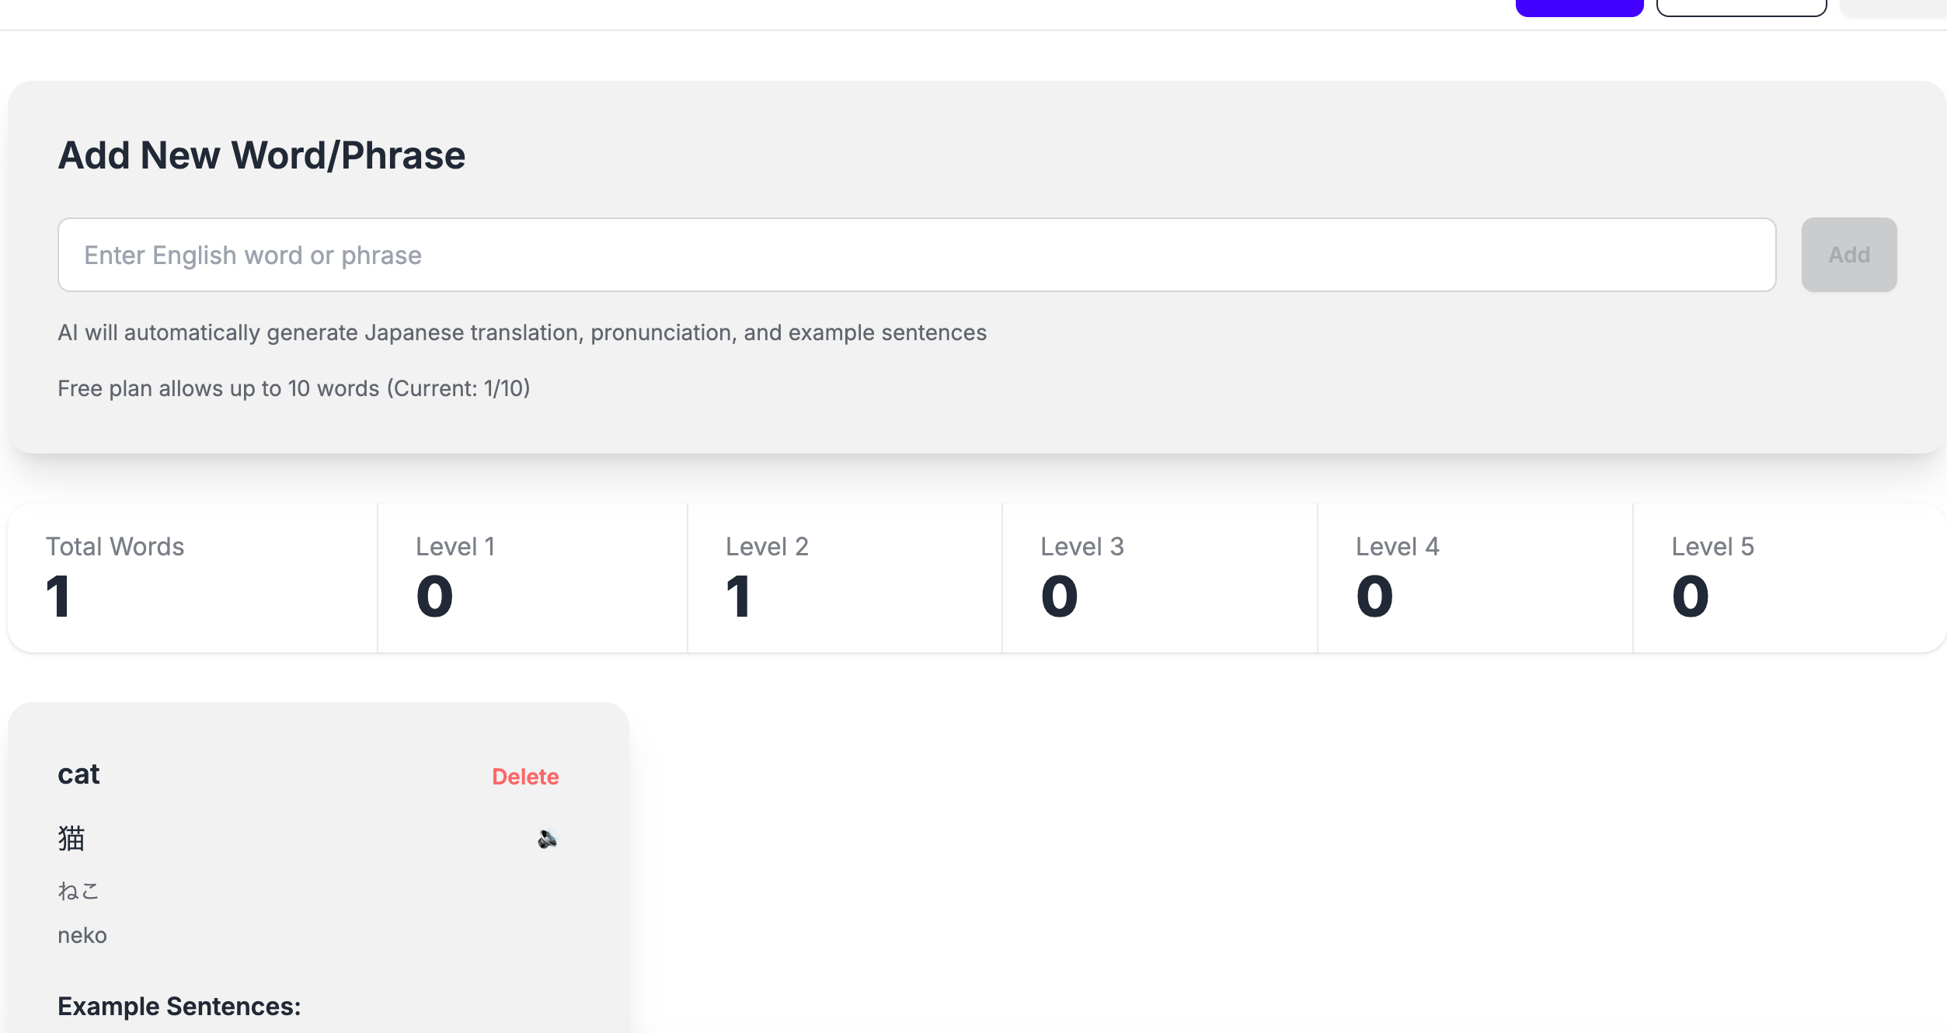Pick the Level 5 stat card
The image size is (1947, 1033).
(x=1789, y=578)
